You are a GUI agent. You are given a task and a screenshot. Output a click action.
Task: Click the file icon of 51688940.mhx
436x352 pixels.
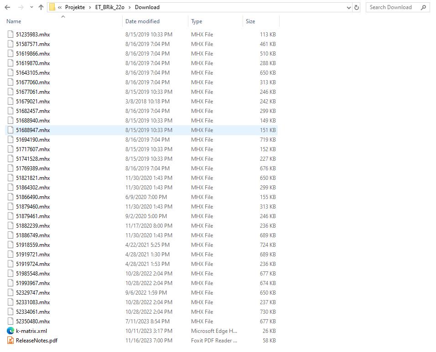tap(10, 121)
